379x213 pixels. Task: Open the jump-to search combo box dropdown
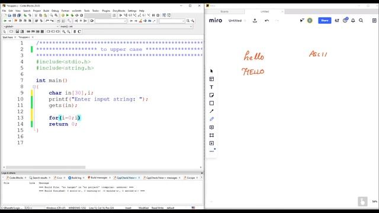pos(111,21)
